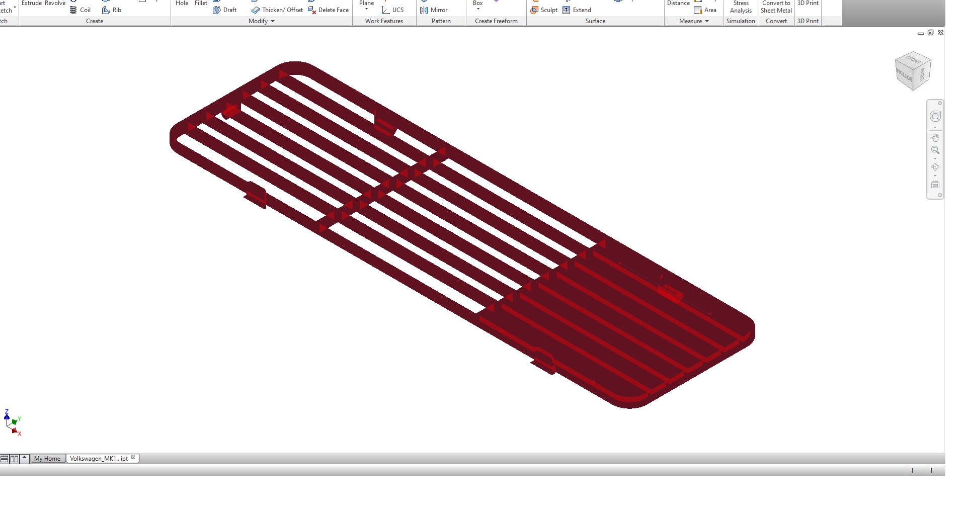Activate the Rib feature tool
The height and width of the screenshot is (519, 966).
[x=112, y=10]
